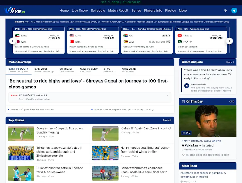Click Naseem Shah avatar icon

tap(187, 86)
